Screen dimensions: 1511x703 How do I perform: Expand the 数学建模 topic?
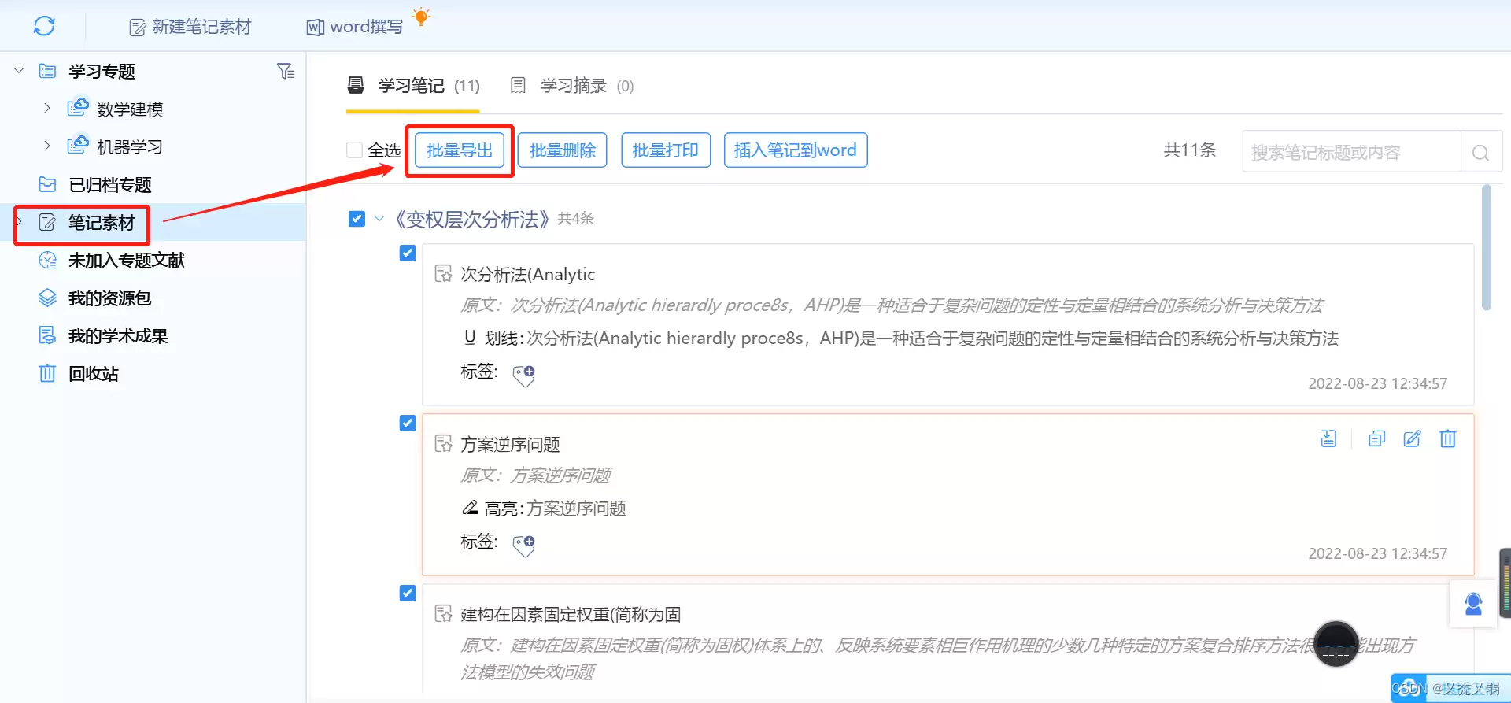tap(47, 108)
